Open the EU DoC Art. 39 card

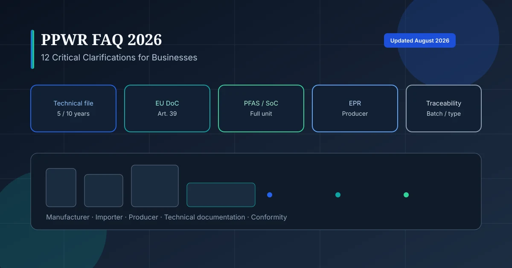pyautogui.click(x=167, y=108)
